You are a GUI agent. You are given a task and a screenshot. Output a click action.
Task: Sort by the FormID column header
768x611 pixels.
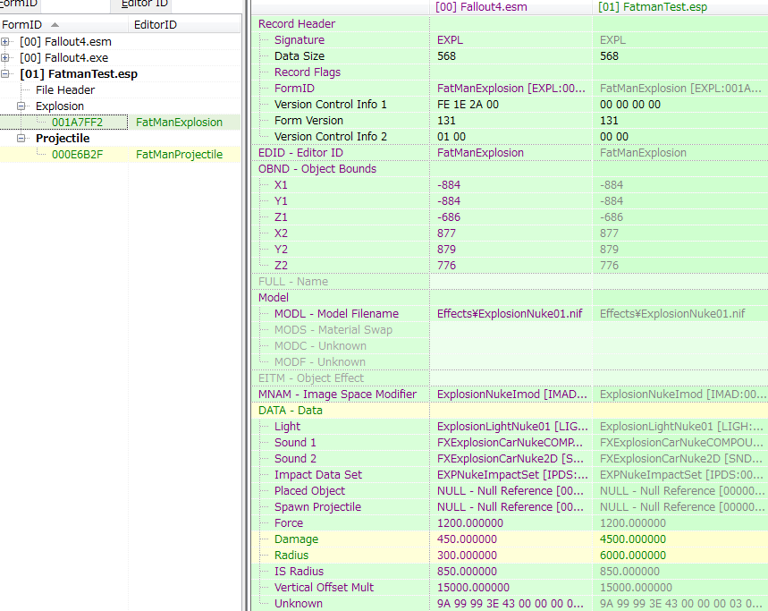[64, 24]
